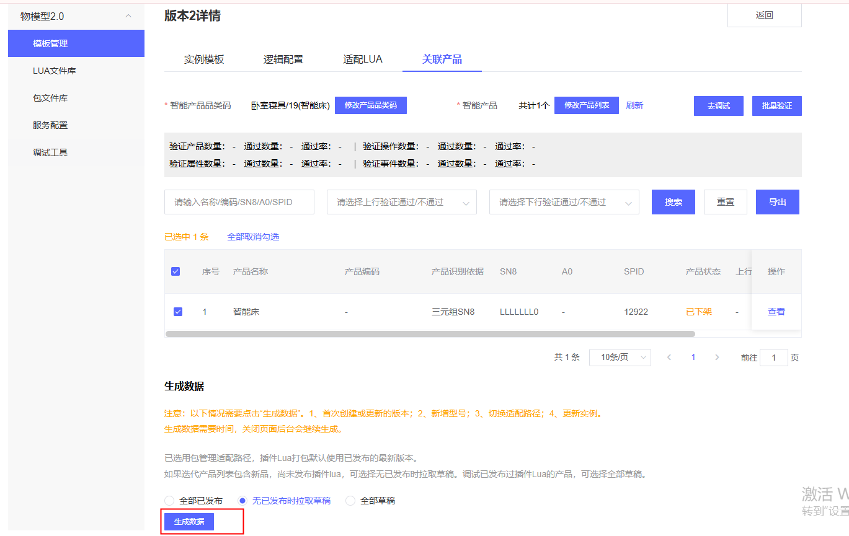Click the 去调试 button
Image resolution: width=849 pixels, height=536 pixels.
coord(719,106)
